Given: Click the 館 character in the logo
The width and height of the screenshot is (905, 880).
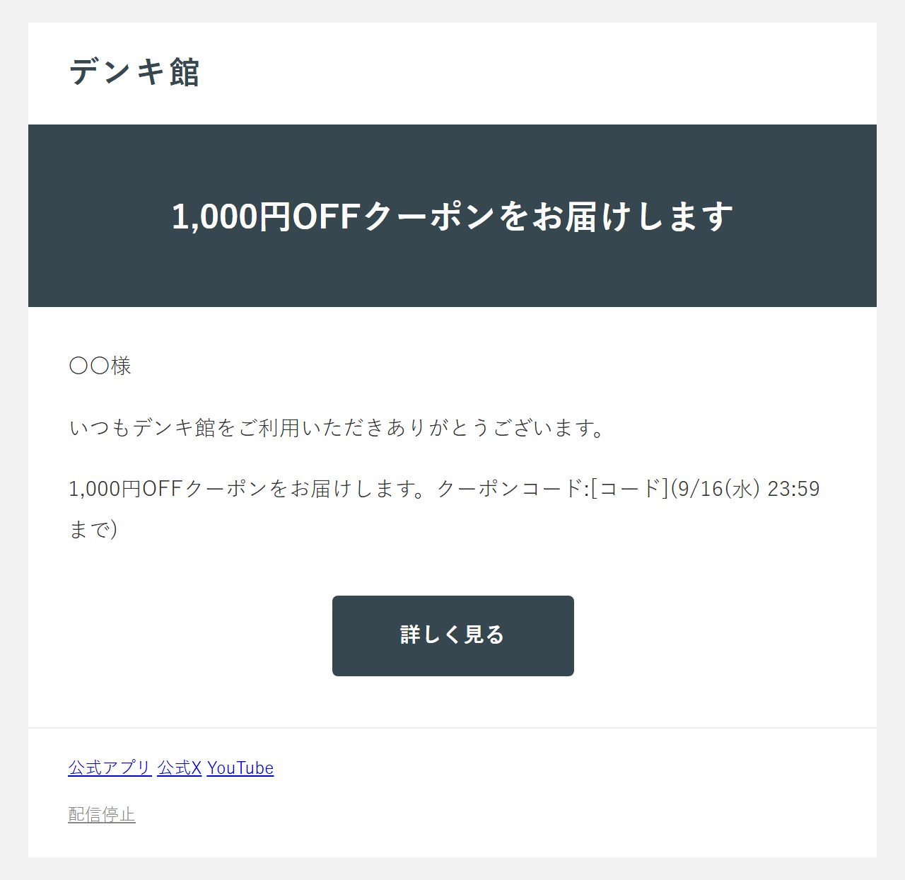Looking at the screenshot, I should [x=185, y=72].
